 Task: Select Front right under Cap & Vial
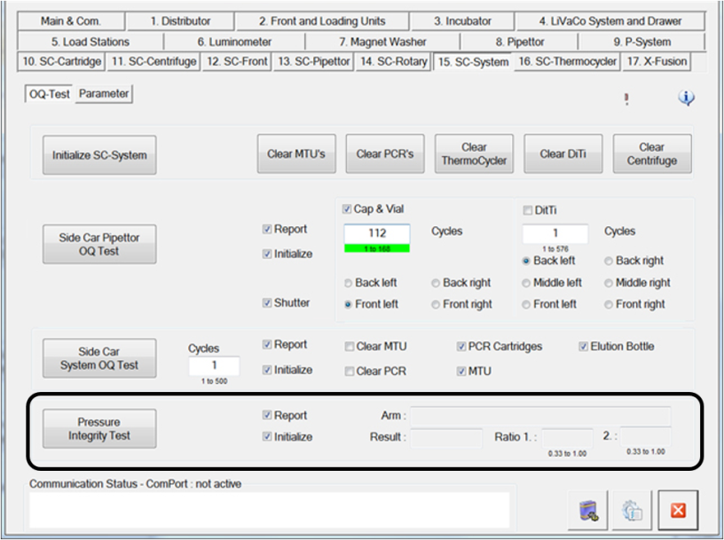click(436, 304)
